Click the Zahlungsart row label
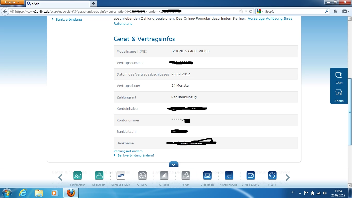 click(127, 97)
